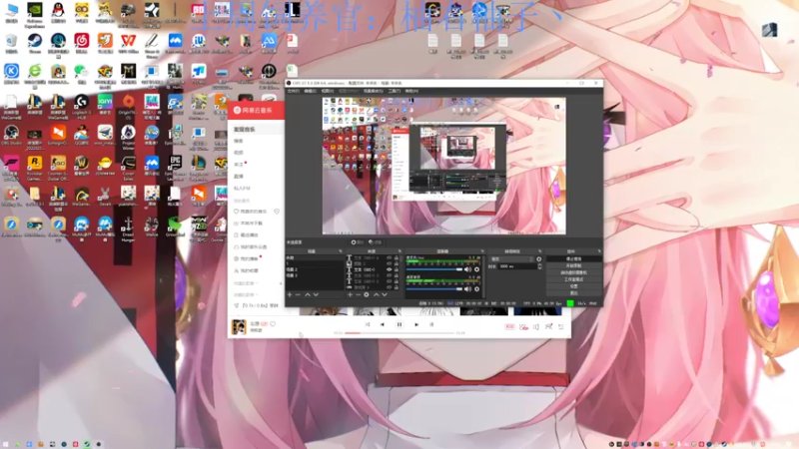
Task: Open volume control in NetEase Music
Action: [536, 327]
